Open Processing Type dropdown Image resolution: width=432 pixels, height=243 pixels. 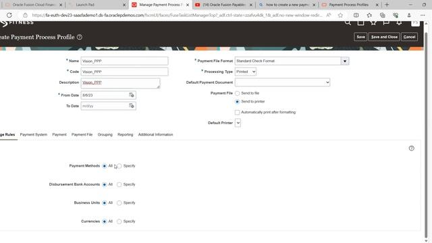click(246, 72)
